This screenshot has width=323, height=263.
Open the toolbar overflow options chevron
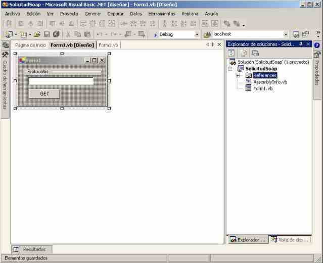point(318,34)
